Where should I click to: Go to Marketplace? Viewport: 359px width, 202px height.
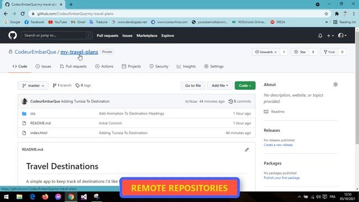click(147, 36)
